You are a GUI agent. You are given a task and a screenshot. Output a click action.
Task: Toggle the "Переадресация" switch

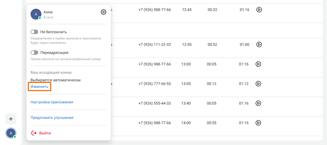pos(34,53)
